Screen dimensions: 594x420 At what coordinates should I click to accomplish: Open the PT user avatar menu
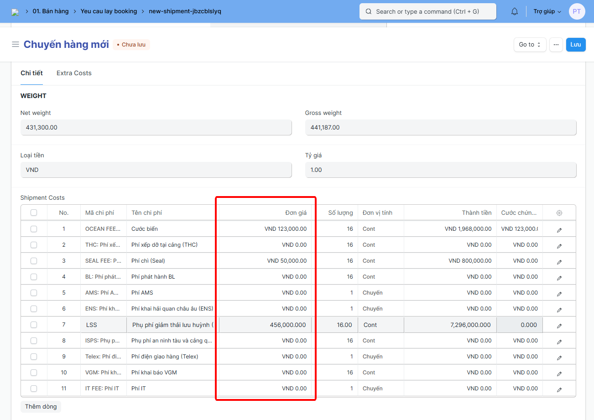tap(577, 11)
